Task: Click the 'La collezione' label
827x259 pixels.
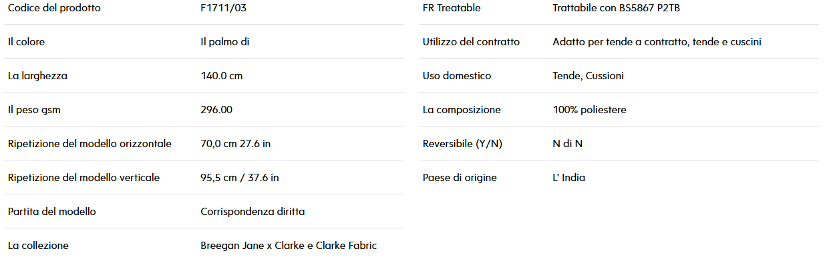Action: (38, 246)
